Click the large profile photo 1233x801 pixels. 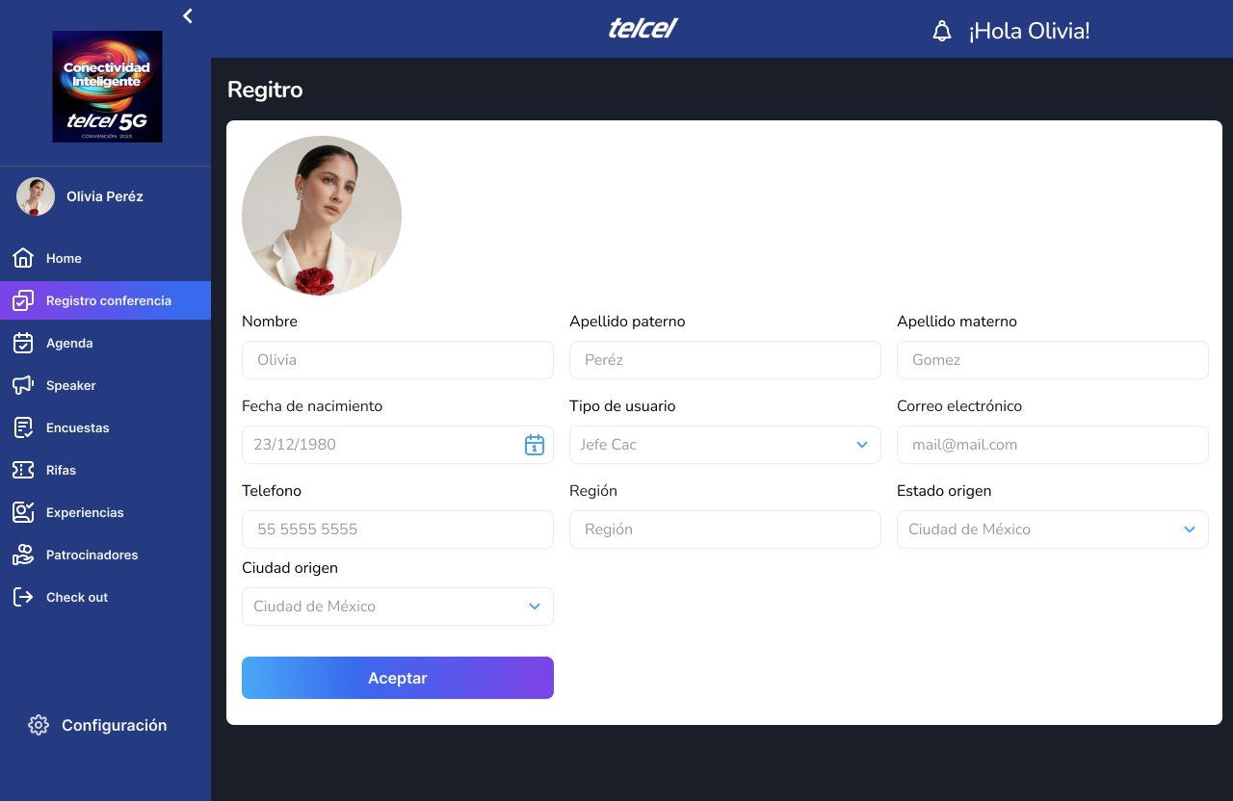click(322, 216)
